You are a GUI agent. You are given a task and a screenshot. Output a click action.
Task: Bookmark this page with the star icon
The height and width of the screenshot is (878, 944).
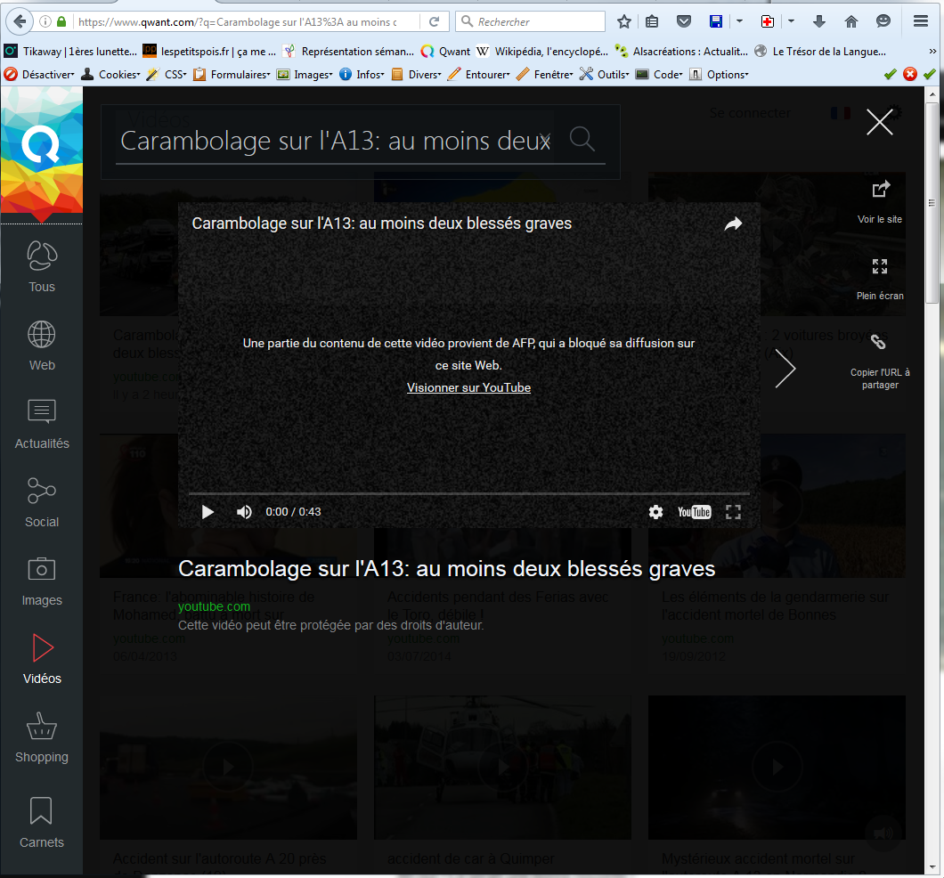coord(624,21)
